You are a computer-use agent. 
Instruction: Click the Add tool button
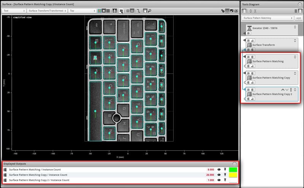298,18
